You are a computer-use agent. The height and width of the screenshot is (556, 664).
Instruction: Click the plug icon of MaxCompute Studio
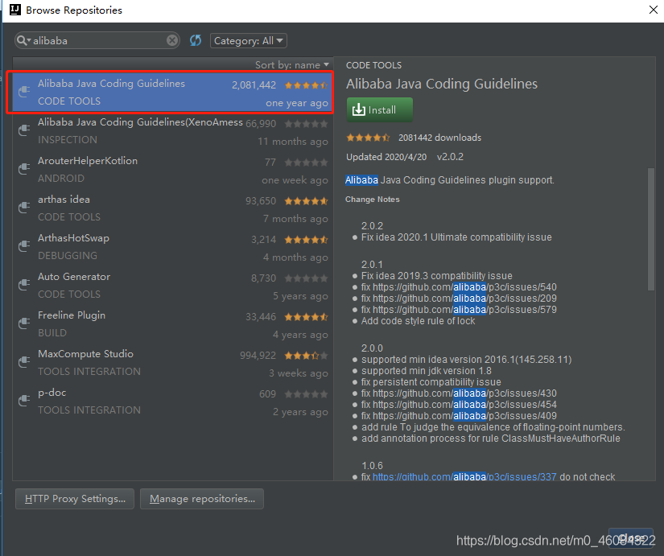(x=25, y=361)
